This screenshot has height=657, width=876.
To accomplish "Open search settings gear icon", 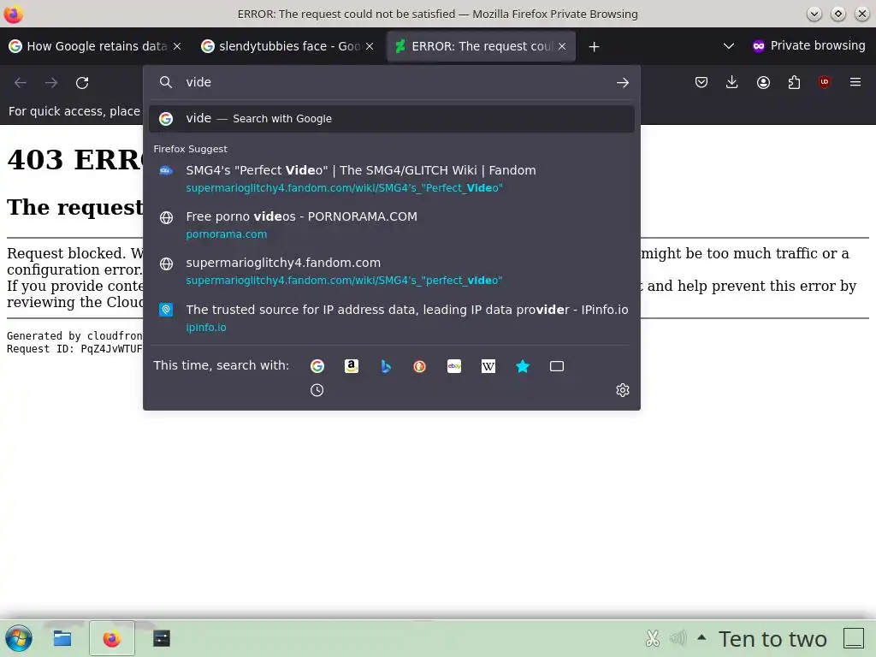I will (x=623, y=390).
